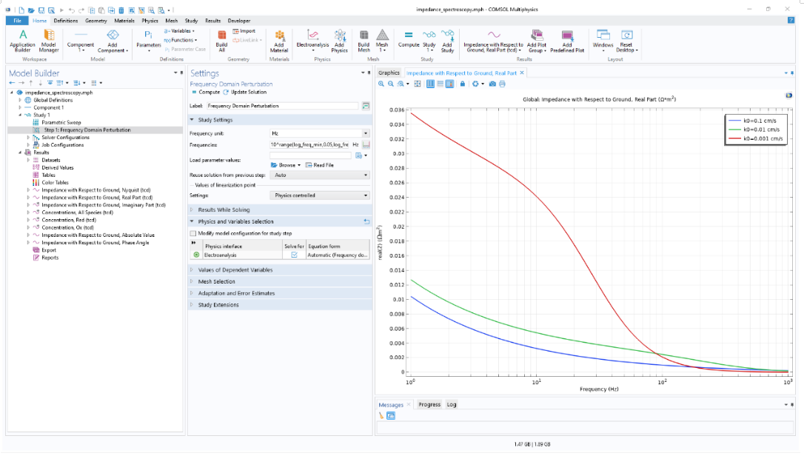Open the Developer ribbon tab

pos(239,21)
